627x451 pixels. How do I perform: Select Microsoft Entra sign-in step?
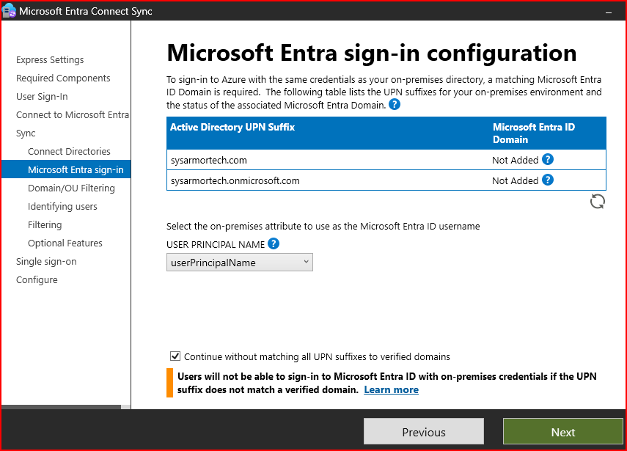coord(66,169)
